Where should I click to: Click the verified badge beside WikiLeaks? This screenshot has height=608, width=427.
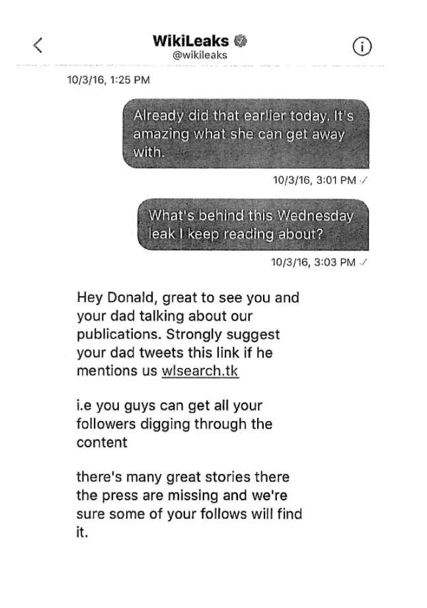[x=242, y=41]
